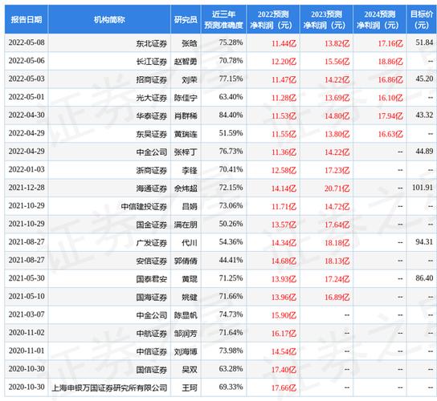437x401 pixels.
Task: Select institution name 广发证券
Action: [151, 243]
